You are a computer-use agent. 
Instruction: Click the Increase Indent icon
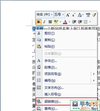80,22
